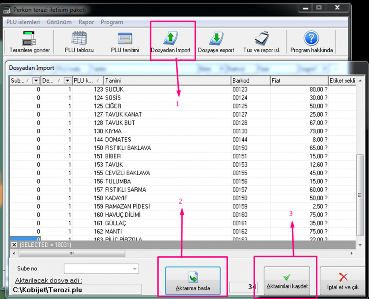Click the Dosyaya export toolbar icon
Image resolution: width=369 pixels, height=299 pixels.
coord(216,42)
